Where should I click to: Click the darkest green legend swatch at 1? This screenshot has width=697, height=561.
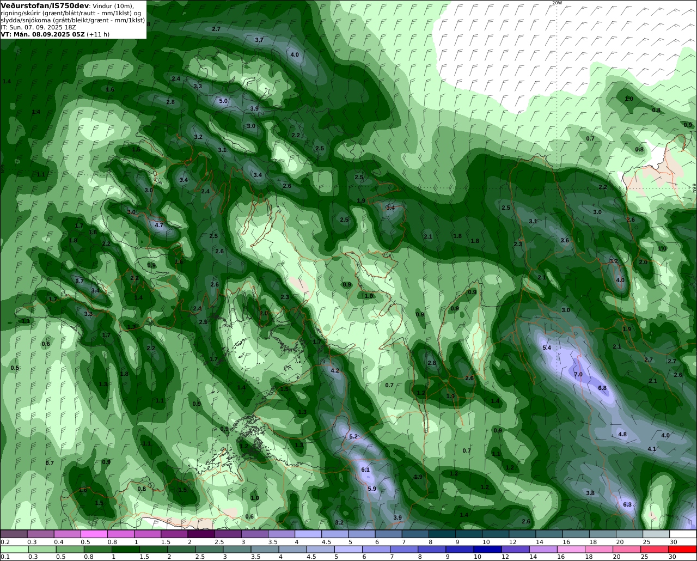click(126, 550)
